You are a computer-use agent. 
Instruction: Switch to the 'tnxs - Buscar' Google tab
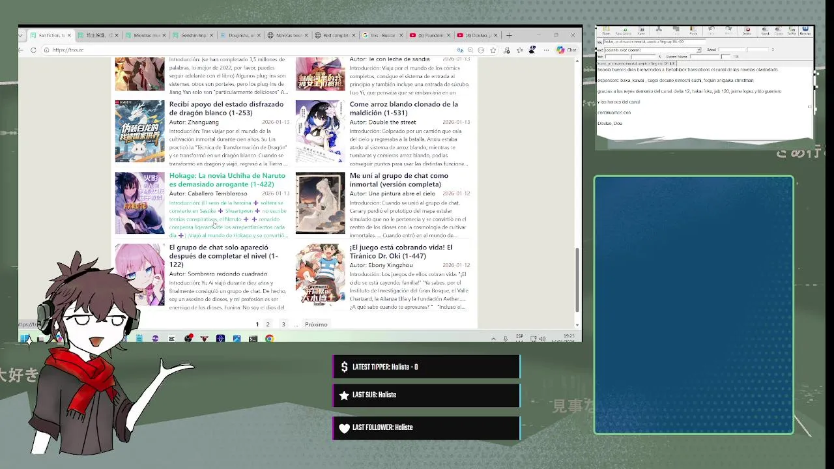point(383,35)
